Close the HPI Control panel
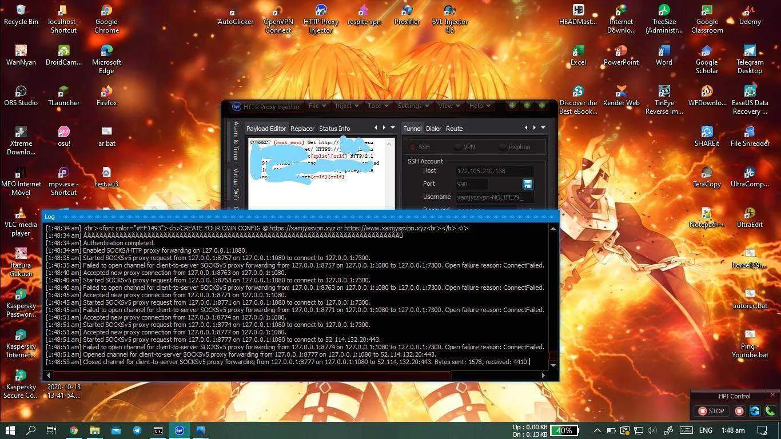The image size is (781, 439). (x=772, y=395)
